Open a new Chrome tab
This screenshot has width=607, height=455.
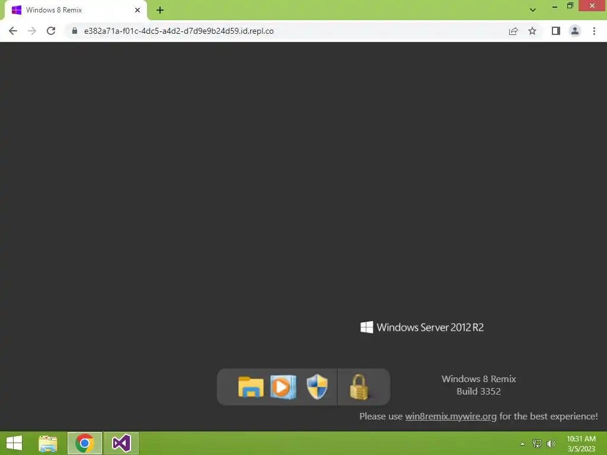pyautogui.click(x=160, y=10)
